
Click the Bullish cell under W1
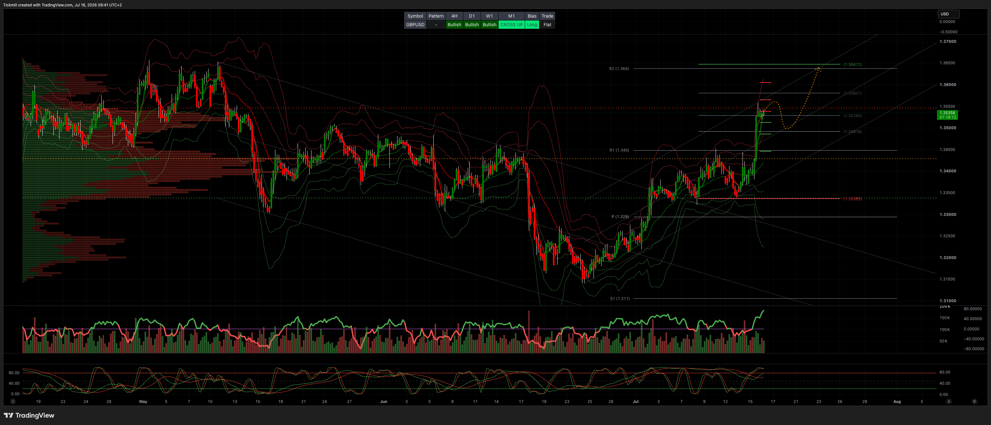point(489,25)
